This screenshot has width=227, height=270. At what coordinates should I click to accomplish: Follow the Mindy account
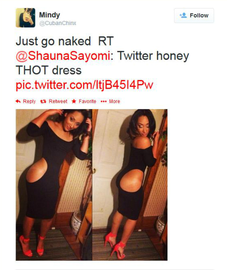pos(194,16)
